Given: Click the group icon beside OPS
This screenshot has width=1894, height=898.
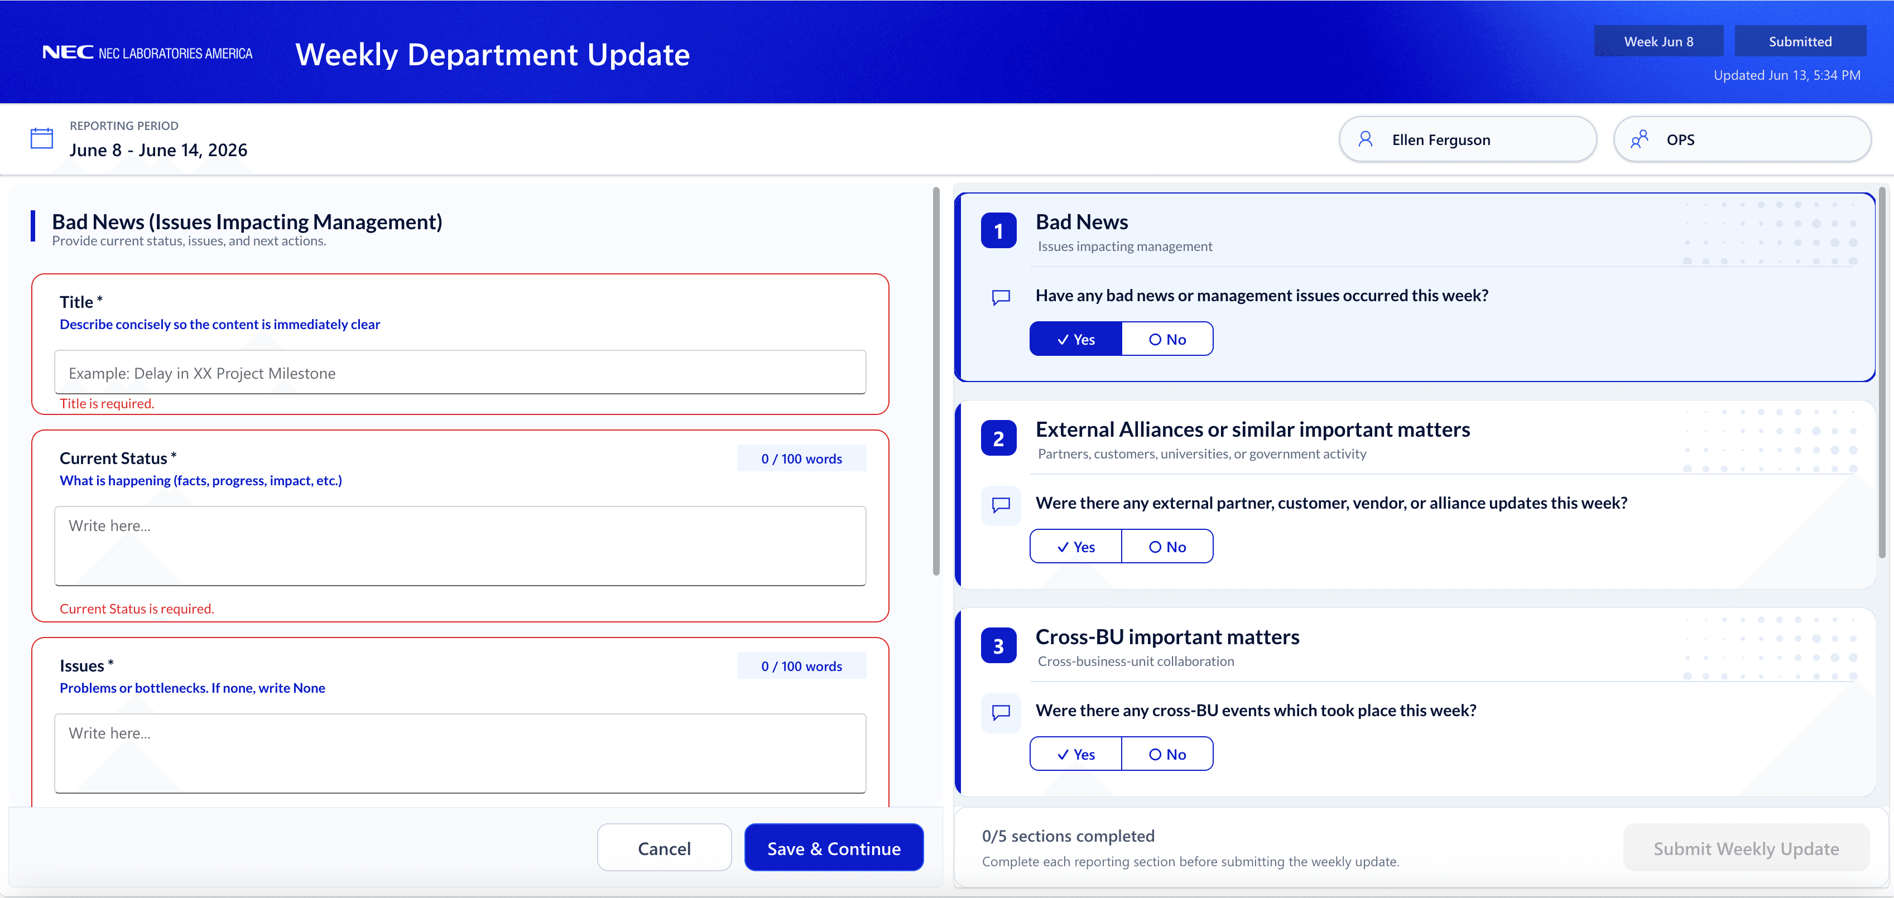Looking at the screenshot, I should click(1639, 139).
